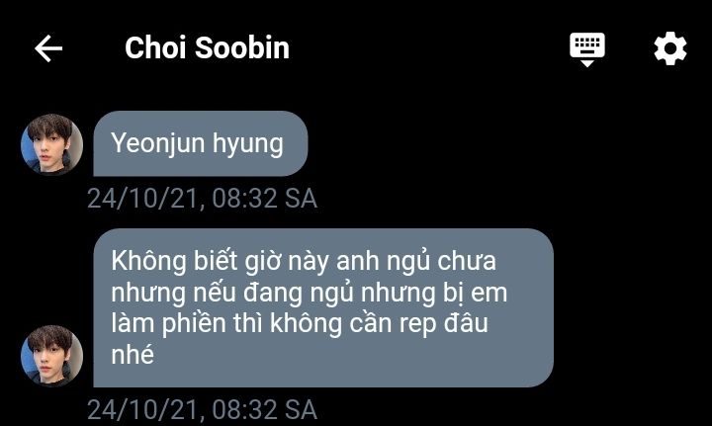Click the word 'Yeonjun' in the first message
The height and width of the screenshot is (426, 712).
158,144
